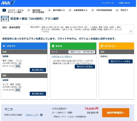Click the ANA旅作 badge icon
Screen dimensions: 137x121
click(5, 19)
